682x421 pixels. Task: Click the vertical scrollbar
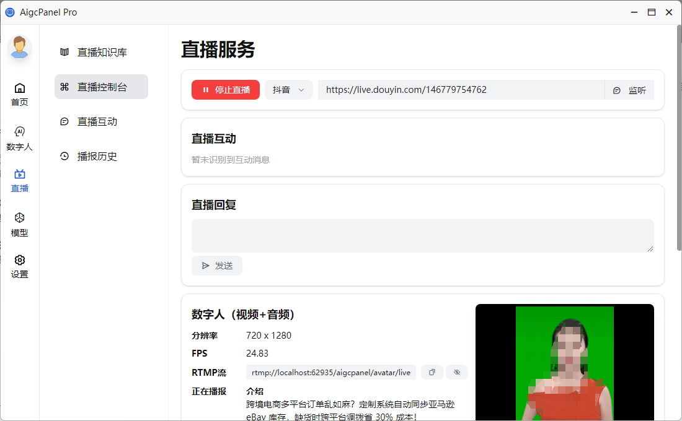click(679, 138)
